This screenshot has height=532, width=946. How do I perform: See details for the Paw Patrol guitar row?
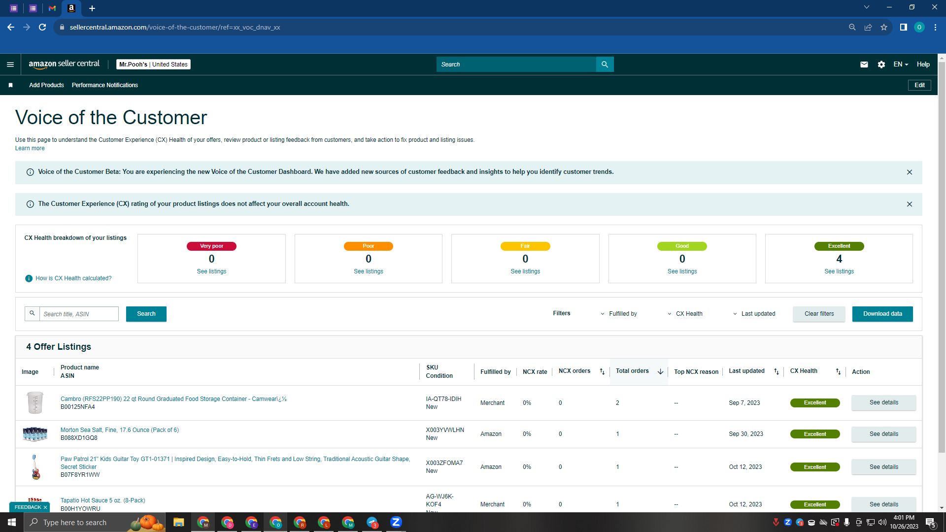(x=884, y=467)
